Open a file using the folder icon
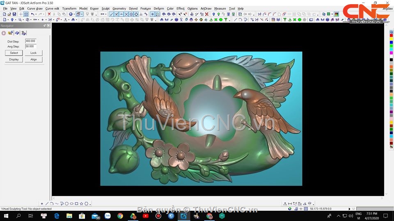Viewport: 394px width, 221px height. [x=9, y=14]
